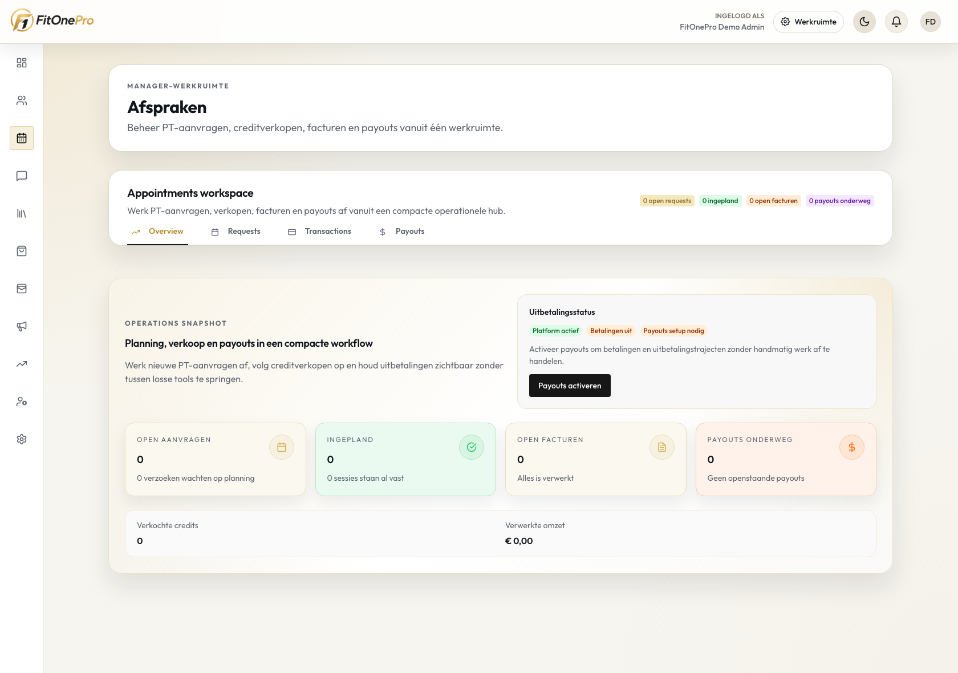Click the 'Verkochte credits' label
Image resolution: width=958 pixels, height=673 pixels.
(x=168, y=525)
